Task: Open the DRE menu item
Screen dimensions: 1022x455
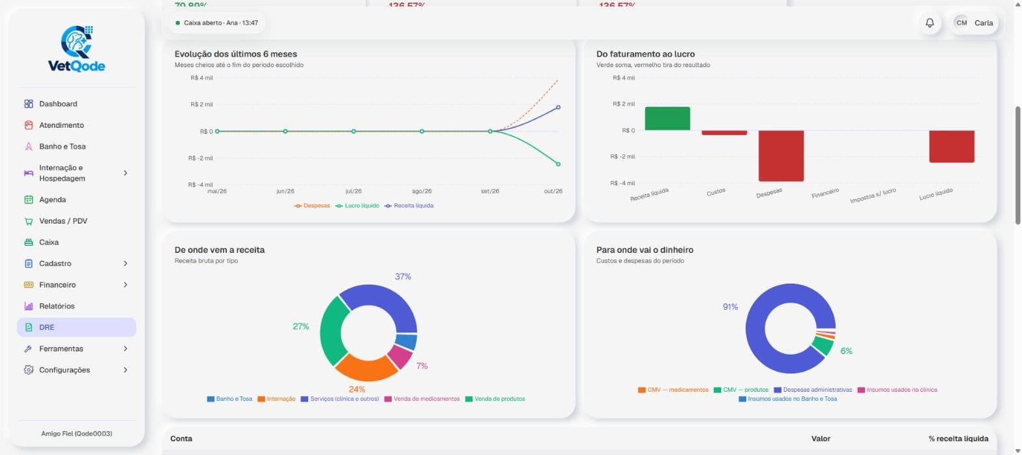Action: 76,327
